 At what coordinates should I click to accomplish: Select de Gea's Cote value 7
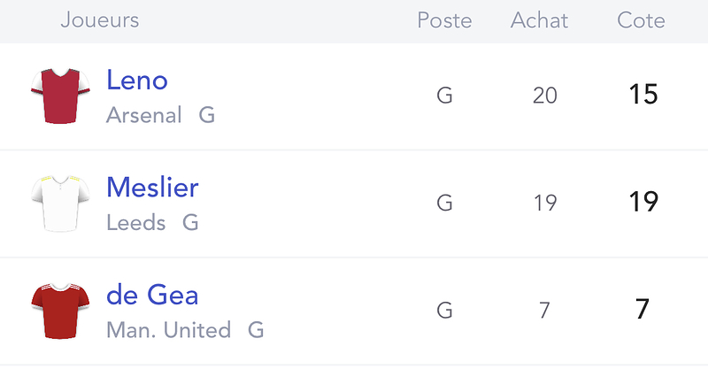click(x=643, y=309)
